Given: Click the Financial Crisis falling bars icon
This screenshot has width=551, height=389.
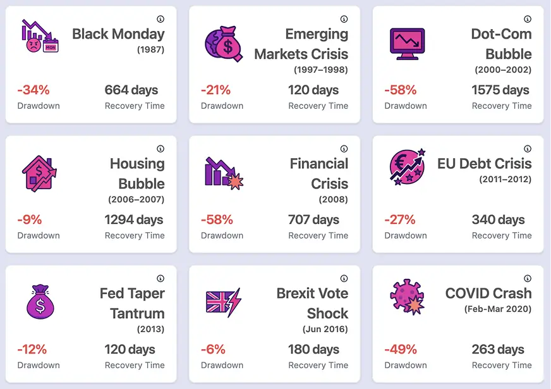Looking at the screenshot, I should coord(223,173).
